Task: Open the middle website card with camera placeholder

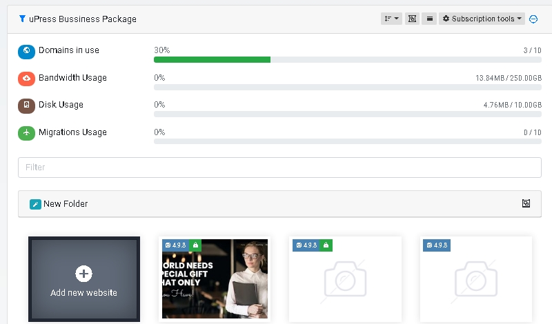Action: point(345,279)
